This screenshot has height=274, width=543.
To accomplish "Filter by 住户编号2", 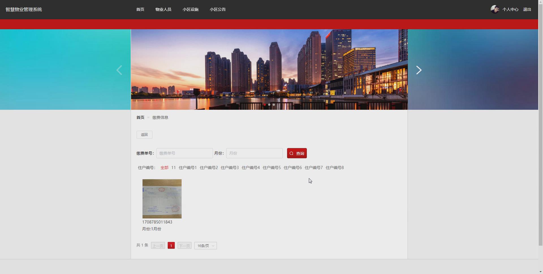I will pos(209,168).
